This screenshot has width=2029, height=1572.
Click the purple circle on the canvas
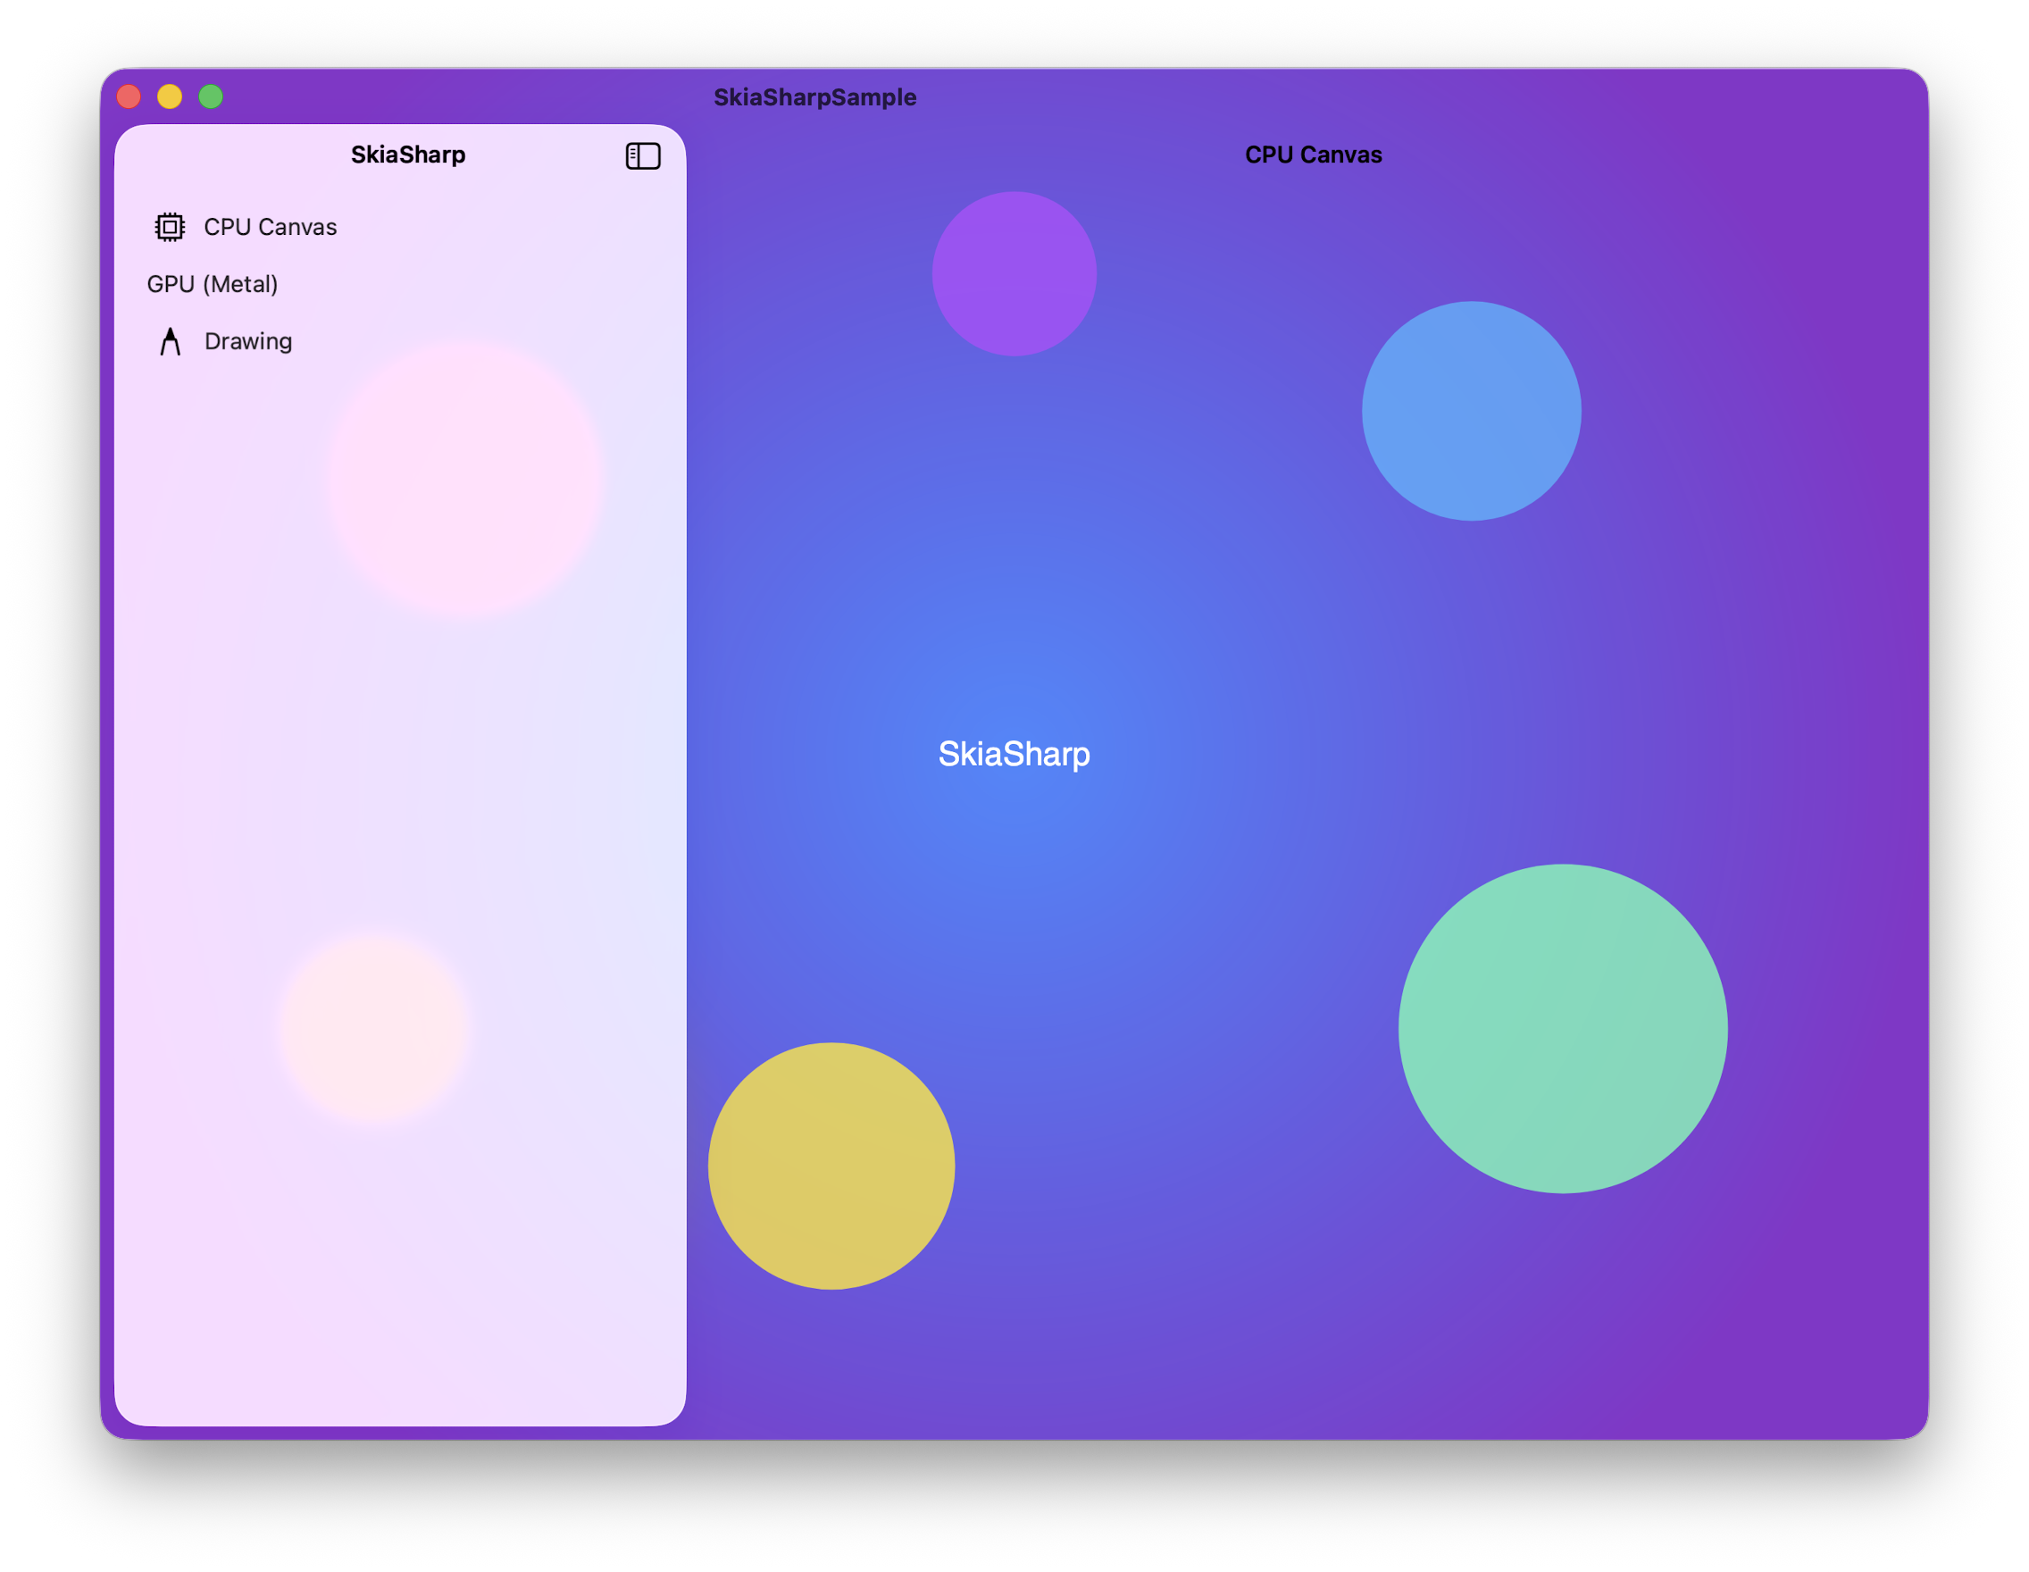1014,273
